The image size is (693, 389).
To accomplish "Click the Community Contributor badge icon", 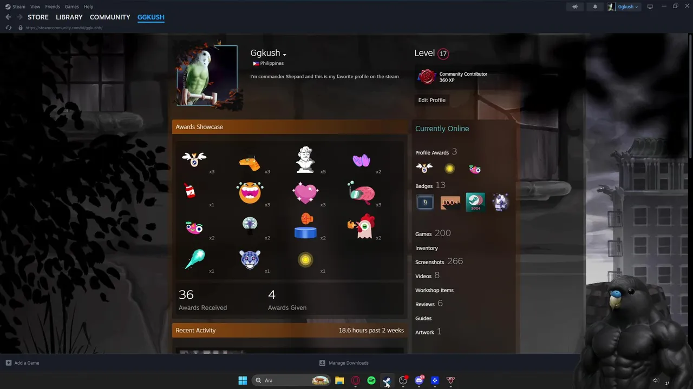I will [427, 77].
